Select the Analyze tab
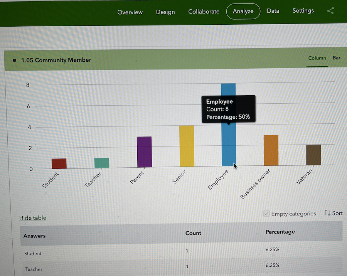This screenshot has height=276, width=347. 243,11
